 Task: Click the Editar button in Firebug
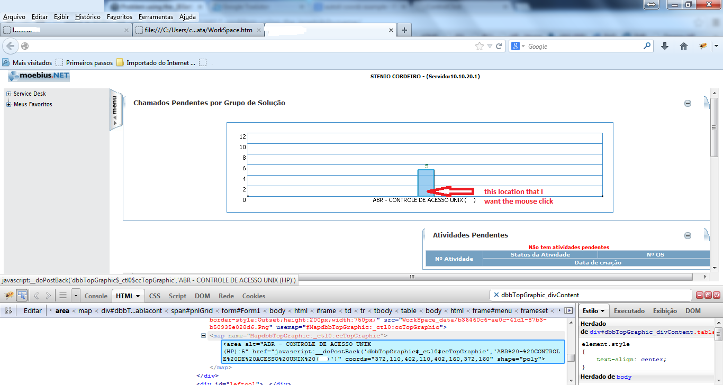(x=33, y=310)
